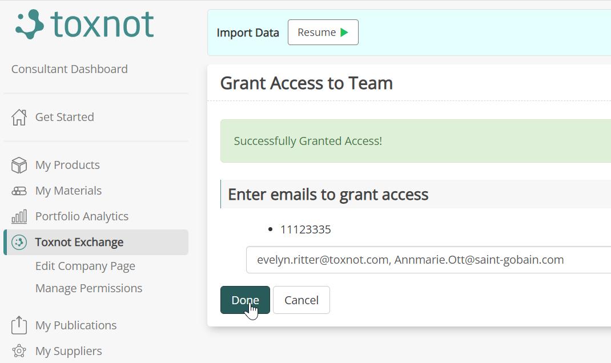Go to My Products page
611x363 pixels.
point(67,165)
